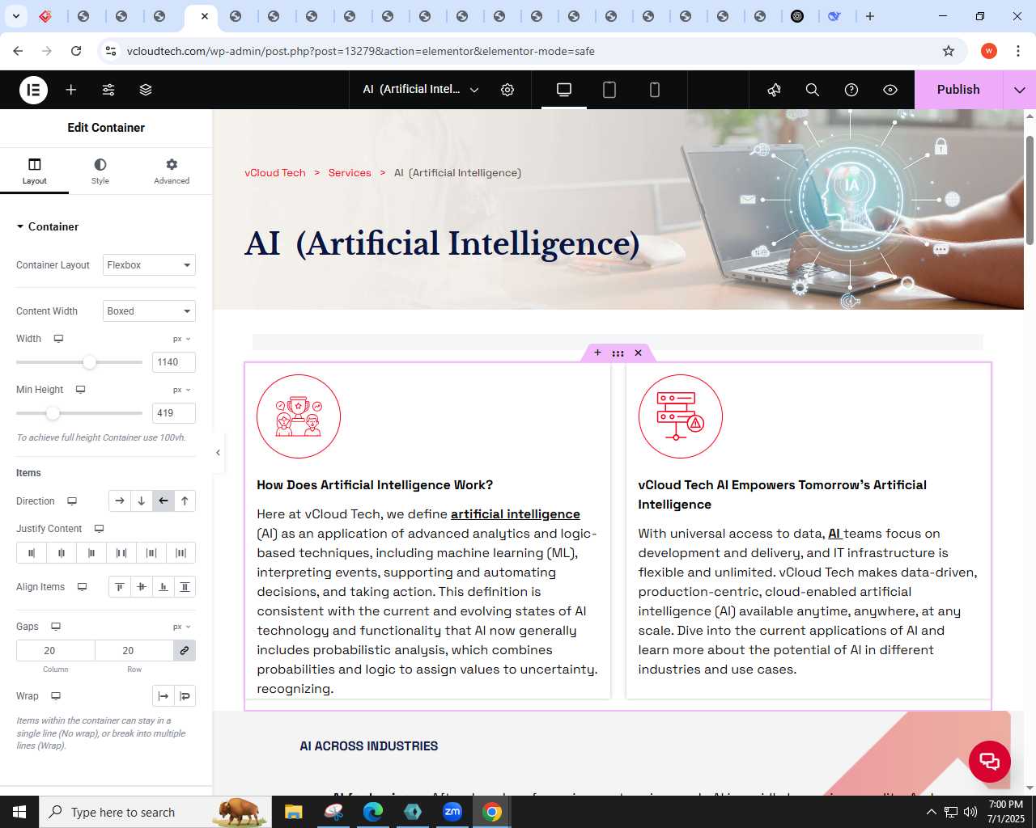The image size is (1036, 828).
Task: Change Width unit px dropdown
Action: click(182, 339)
